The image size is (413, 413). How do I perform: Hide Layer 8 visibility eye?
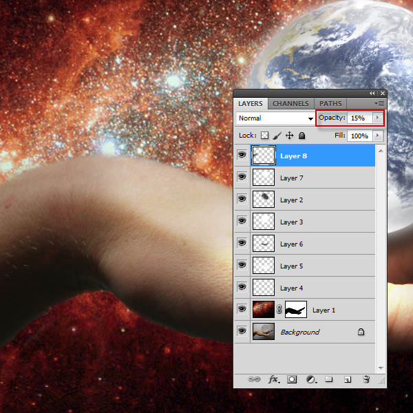242,155
